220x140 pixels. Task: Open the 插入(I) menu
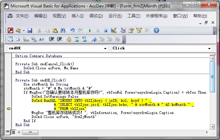(77, 16)
